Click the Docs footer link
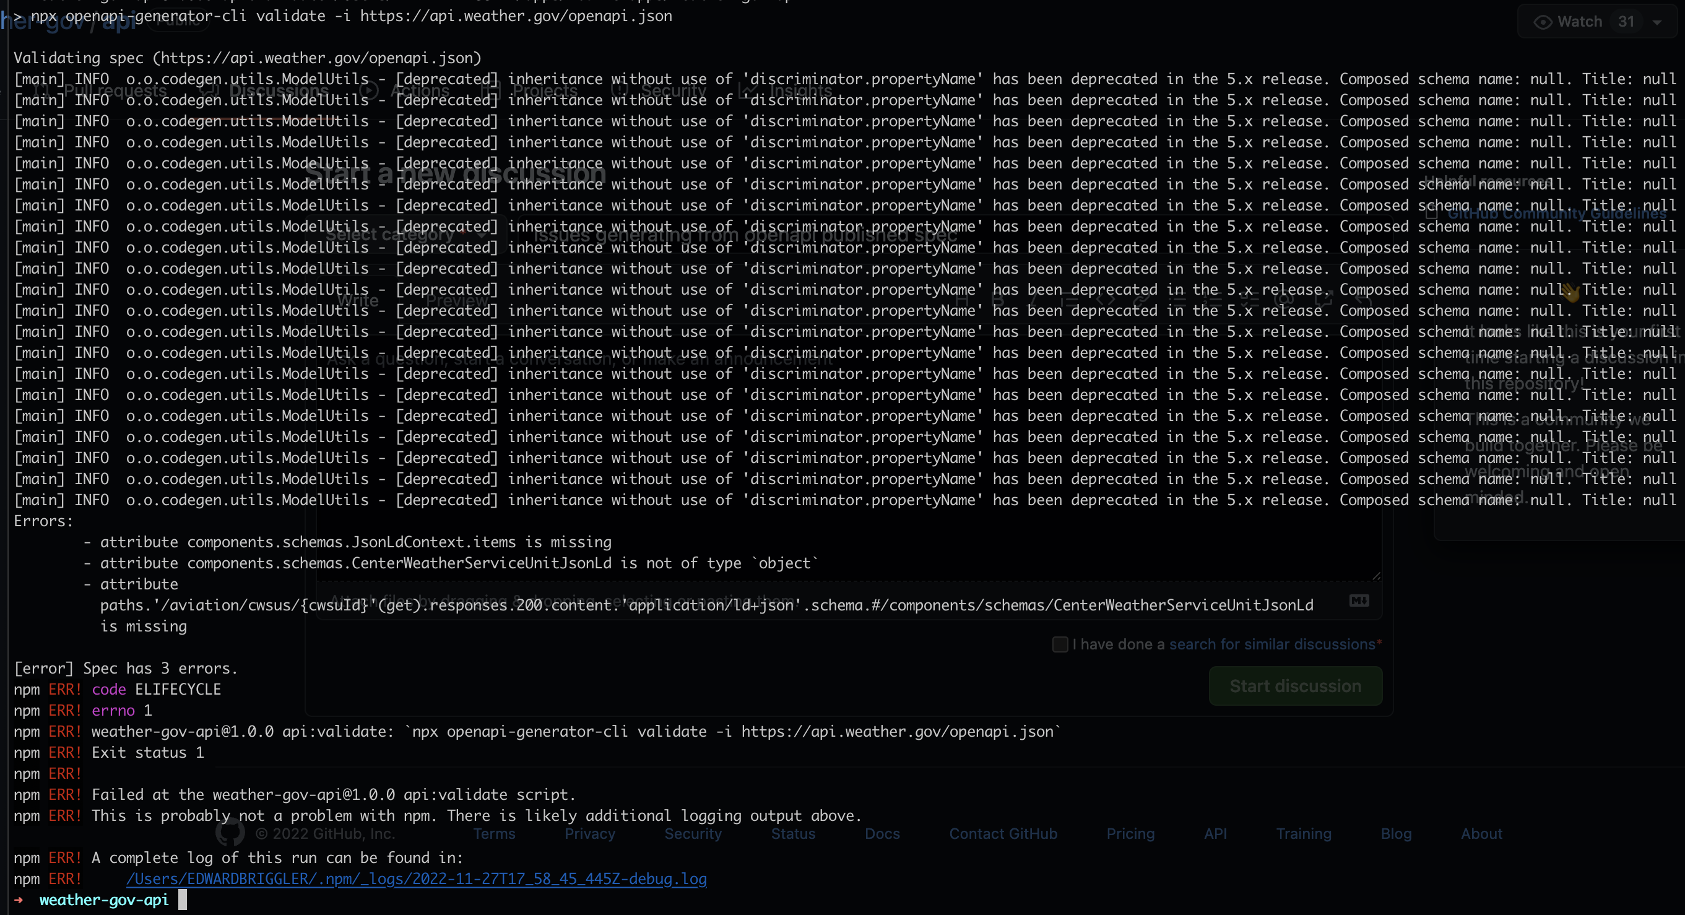Image resolution: width=1685 pixels, height=915 pixels. tap(882, 833)
